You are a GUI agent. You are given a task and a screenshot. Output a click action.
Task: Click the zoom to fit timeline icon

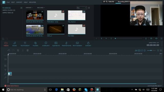139,51
